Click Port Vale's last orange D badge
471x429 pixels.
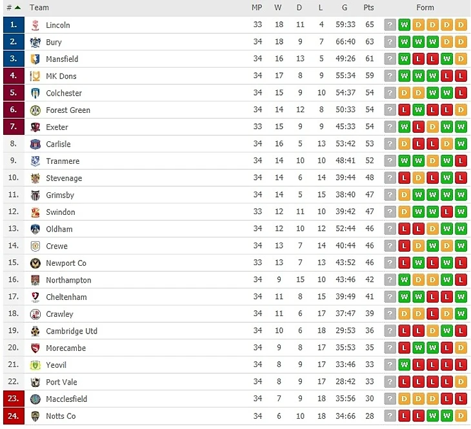[461, 382]
